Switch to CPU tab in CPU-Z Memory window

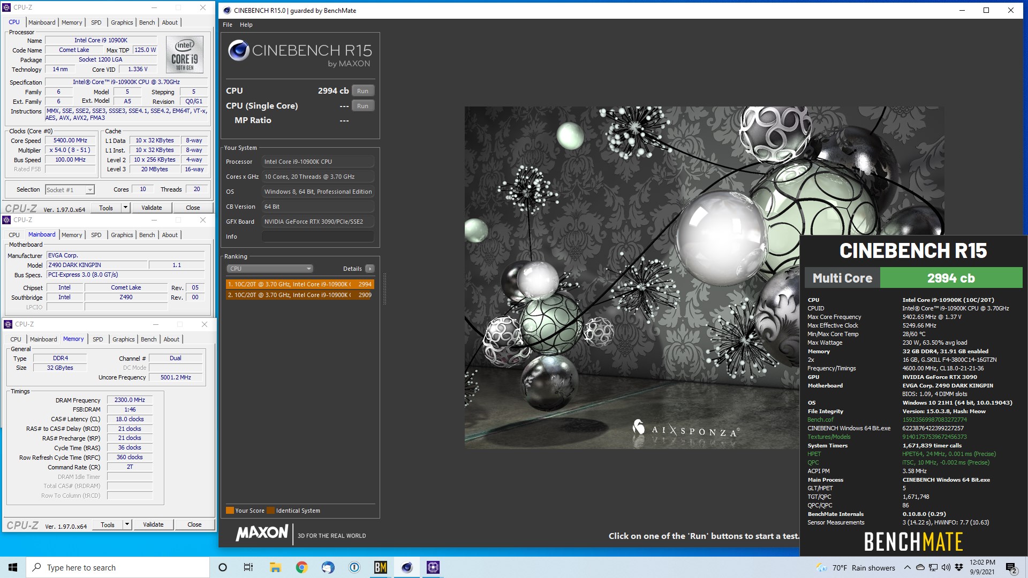click(16, 339)
